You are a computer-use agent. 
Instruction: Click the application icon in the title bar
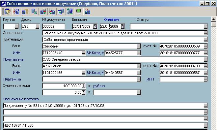(4, 4)
